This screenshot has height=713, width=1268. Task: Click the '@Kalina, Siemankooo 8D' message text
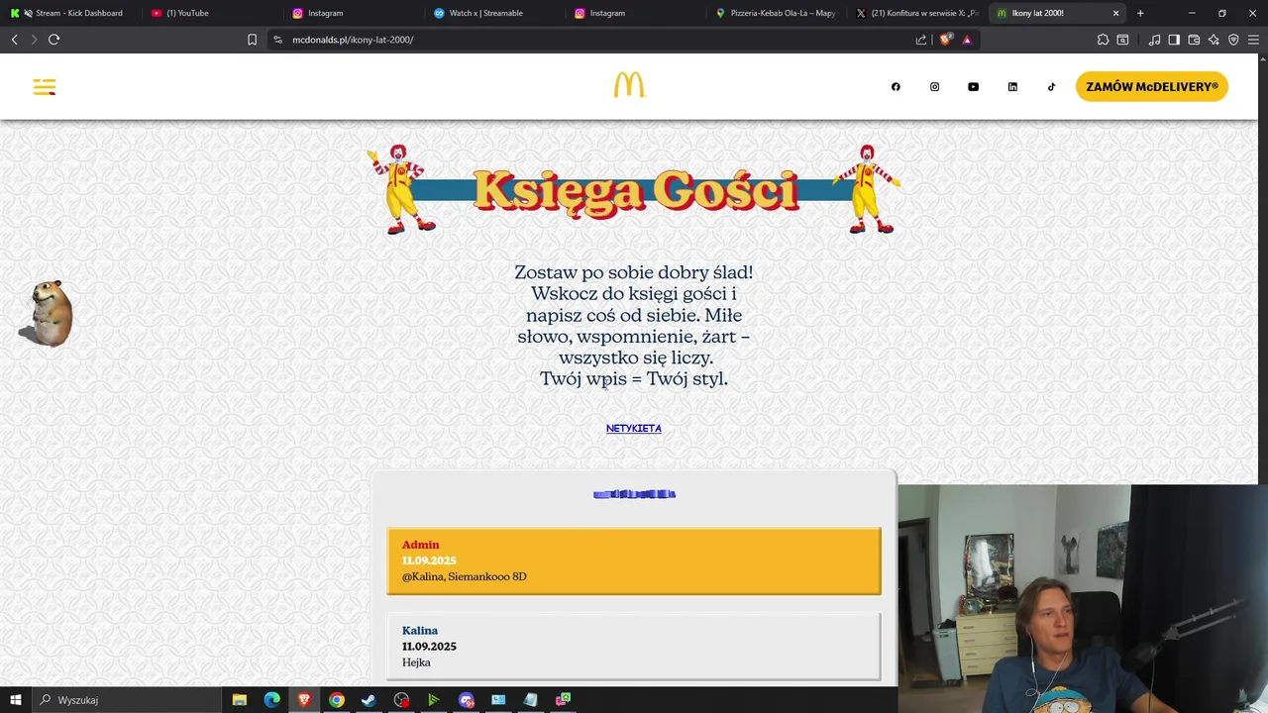tap(464, 576)
